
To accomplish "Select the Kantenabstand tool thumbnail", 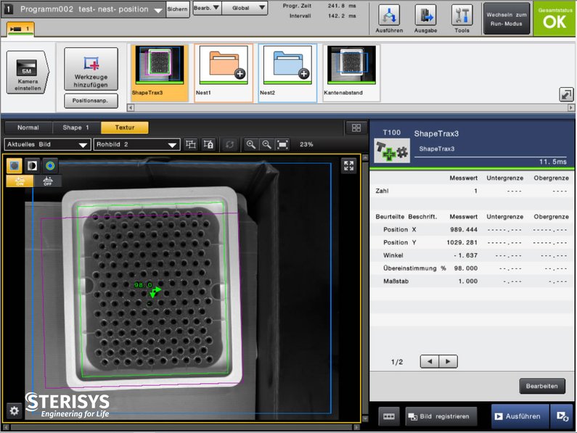I will point(351,71).
